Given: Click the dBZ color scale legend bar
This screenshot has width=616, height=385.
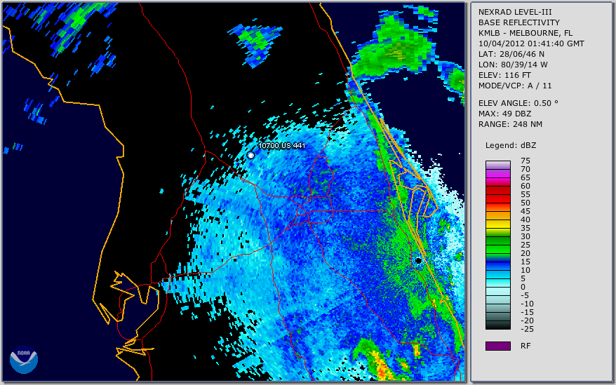Looking at the screenshot, I should [x=497, y=245].
